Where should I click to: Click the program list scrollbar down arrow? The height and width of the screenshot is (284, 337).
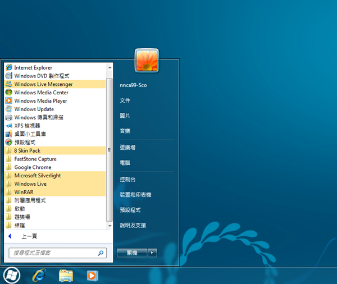click(x=110, y=226)
